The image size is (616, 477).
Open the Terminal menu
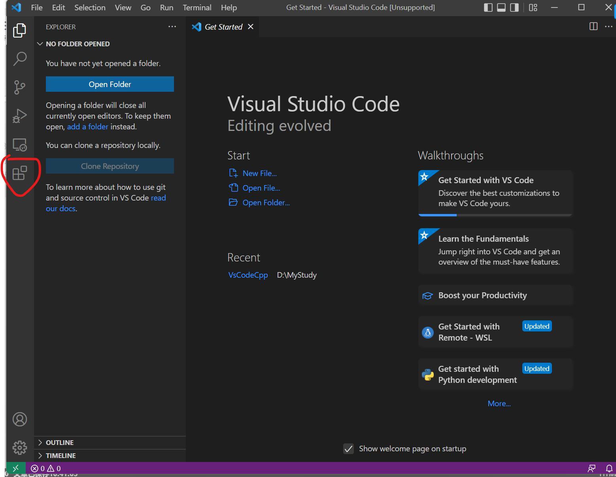[197, 8]
